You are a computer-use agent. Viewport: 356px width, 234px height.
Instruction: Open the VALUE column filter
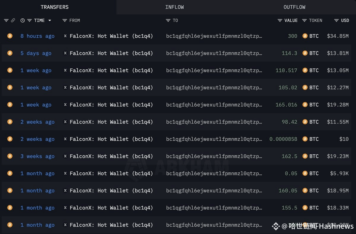pos(280,20)
